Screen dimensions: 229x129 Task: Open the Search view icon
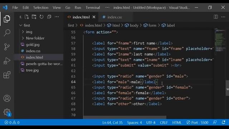pyautogui.click(x=7, y=33)
